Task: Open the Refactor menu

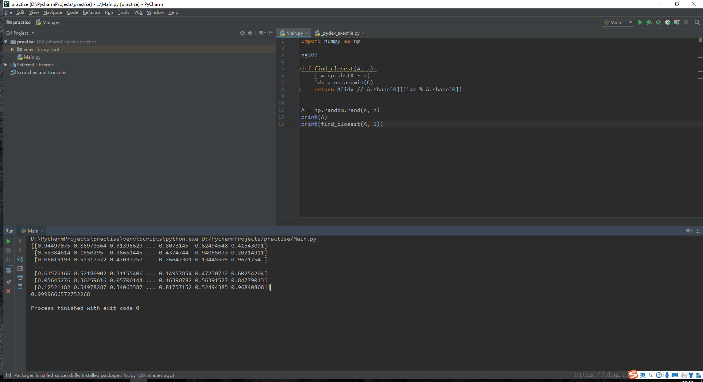Action: pos(92,12)
